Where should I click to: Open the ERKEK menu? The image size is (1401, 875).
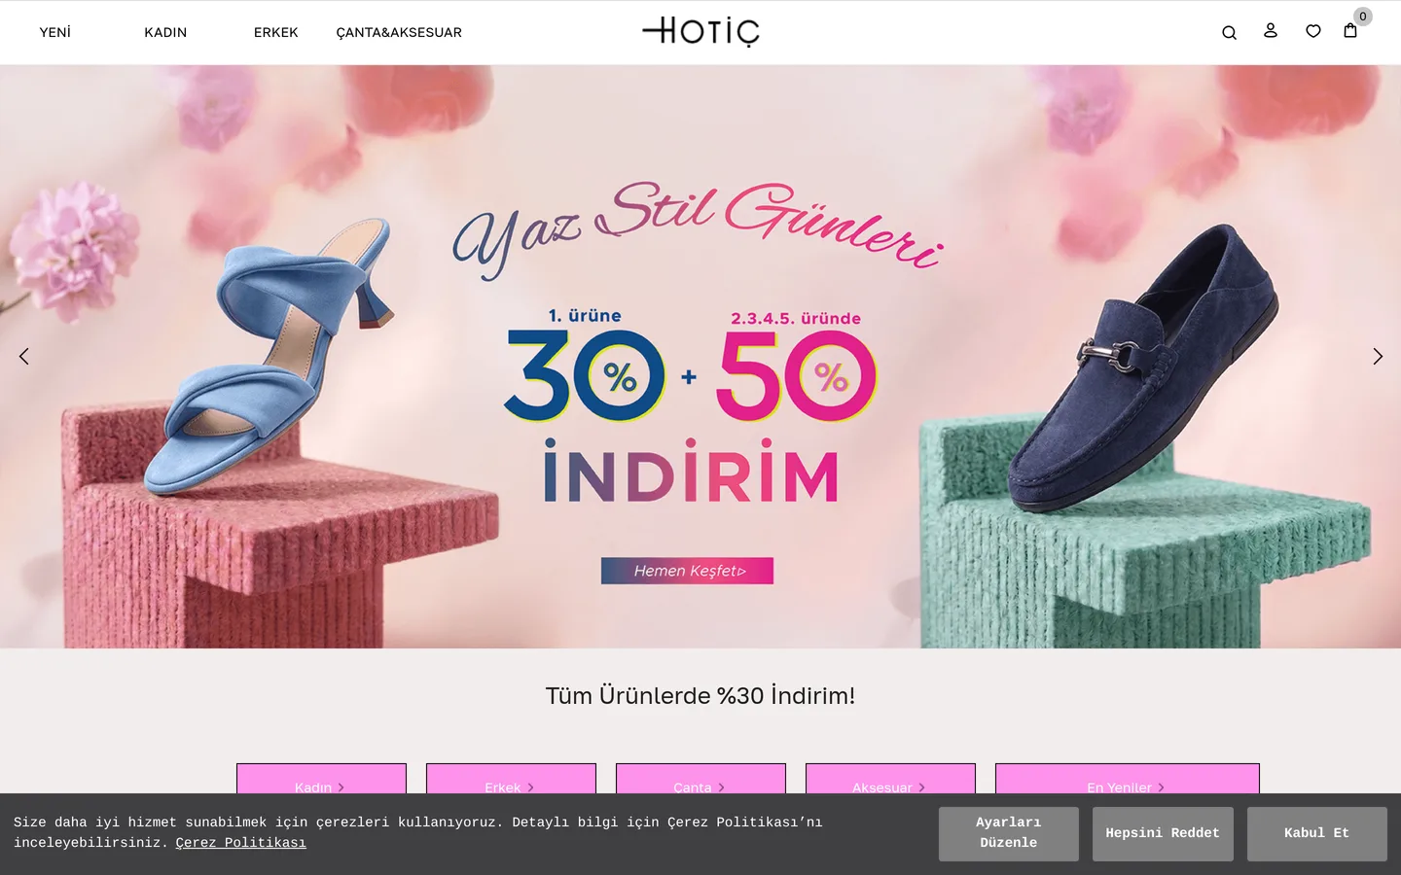coord(276,32)
